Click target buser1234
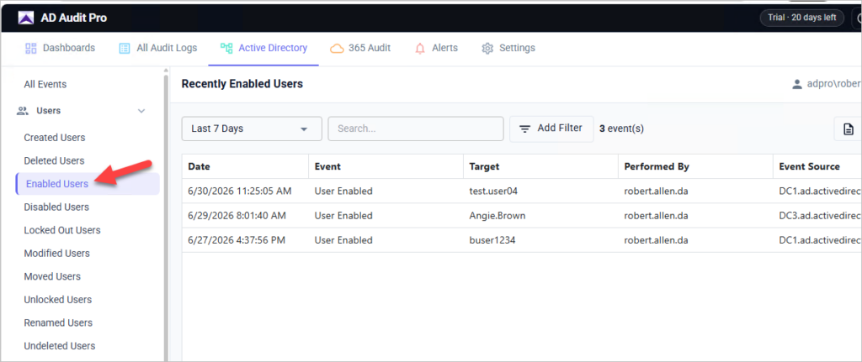Screen dimensions: 862x362 point(492,240)
